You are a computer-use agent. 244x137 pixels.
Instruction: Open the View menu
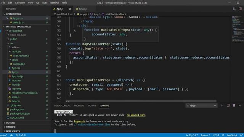pos(30,3)
